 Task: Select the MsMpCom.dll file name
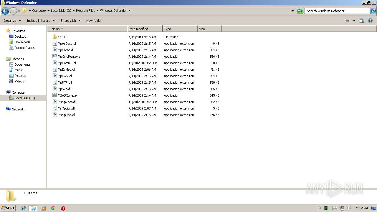(67, 102)
